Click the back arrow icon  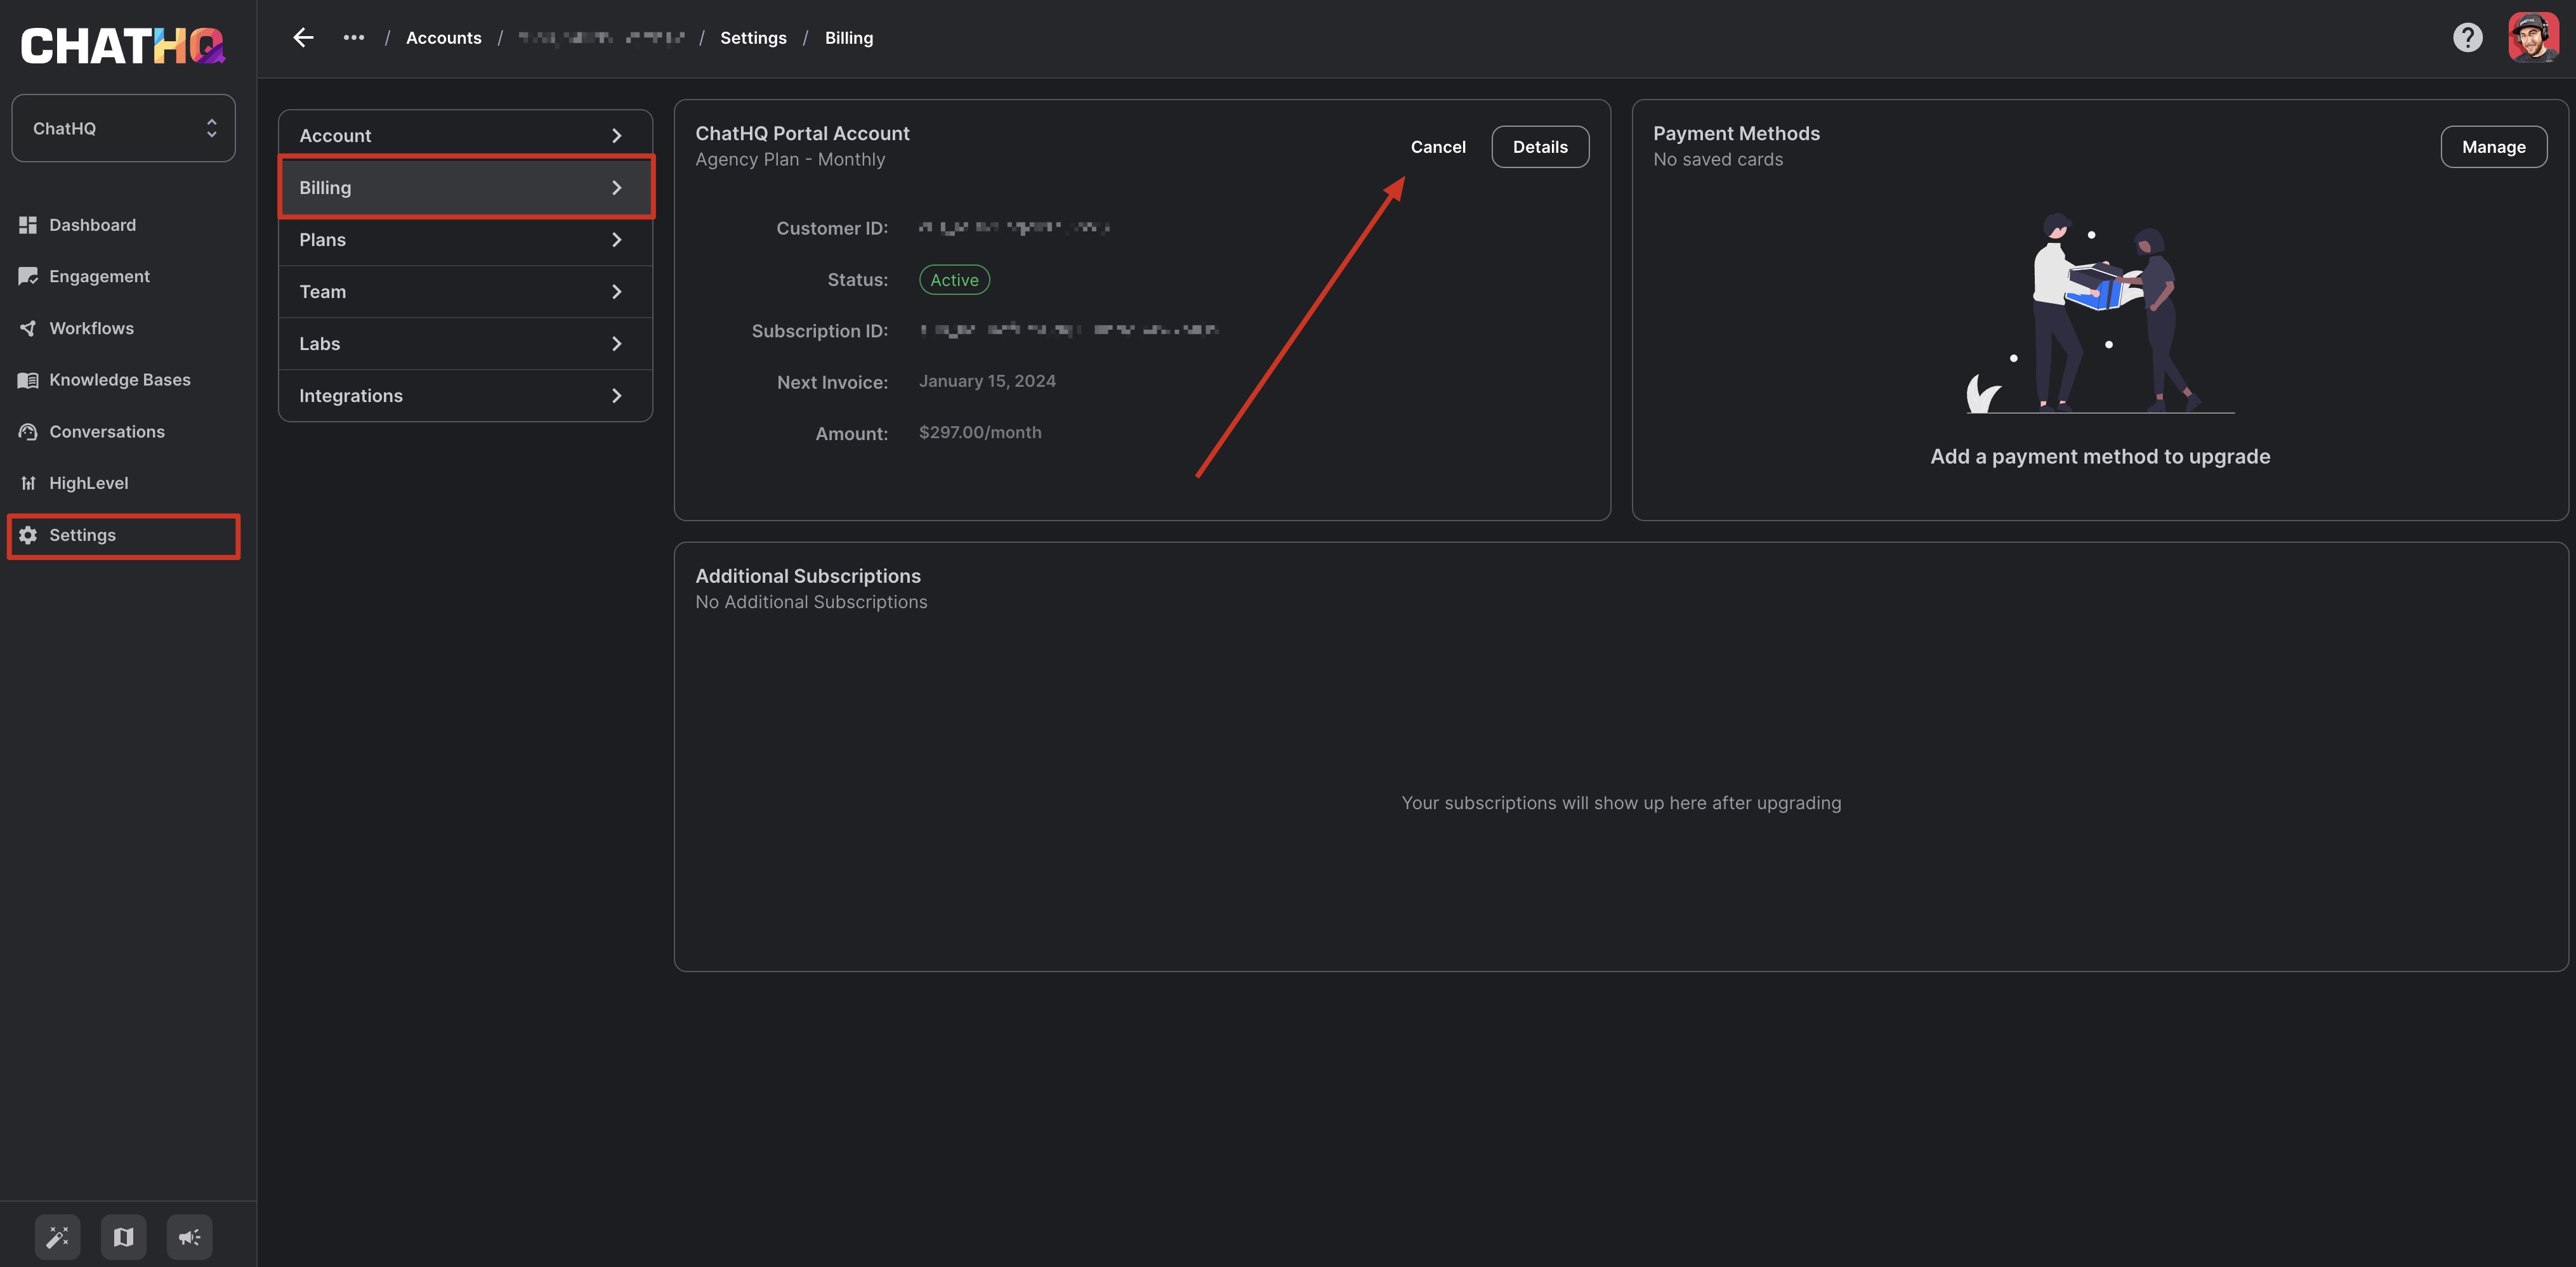click(x=303, y=38)
